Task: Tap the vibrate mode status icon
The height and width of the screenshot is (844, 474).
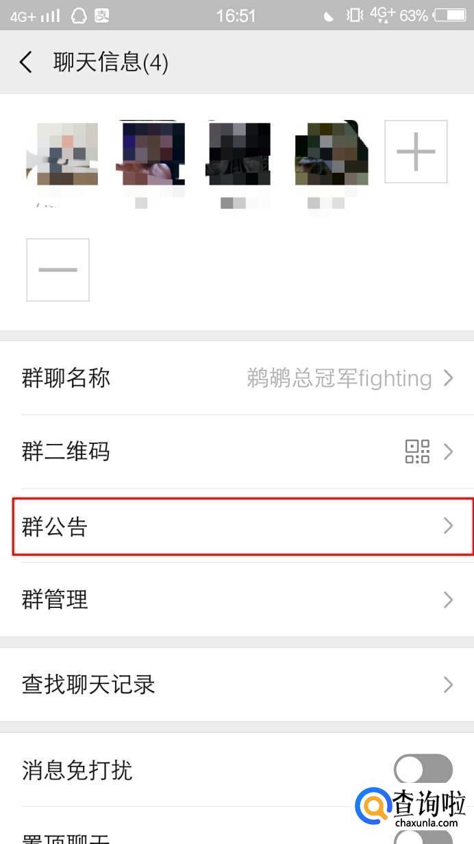Action: [x=354, y=15]
